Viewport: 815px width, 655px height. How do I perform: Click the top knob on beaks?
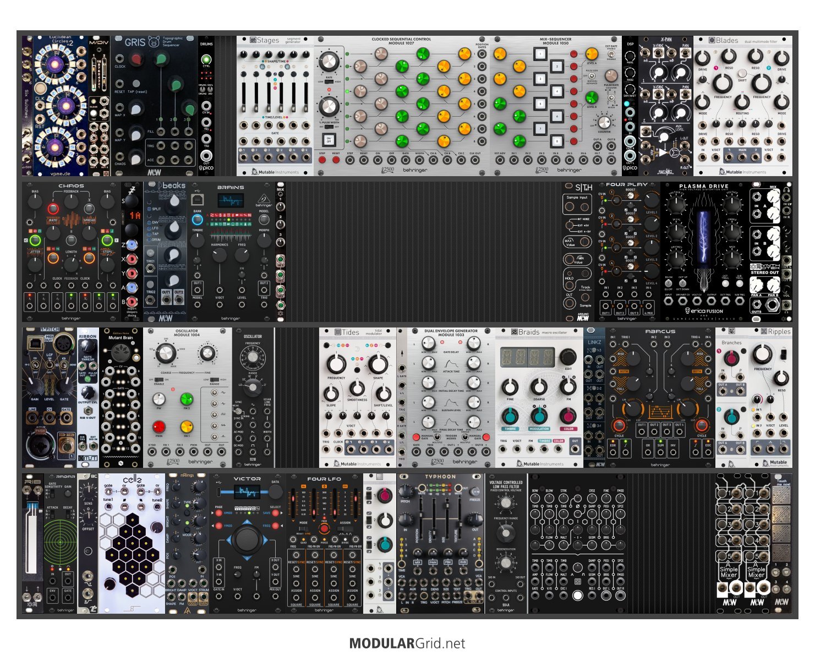tap(174, 203)
